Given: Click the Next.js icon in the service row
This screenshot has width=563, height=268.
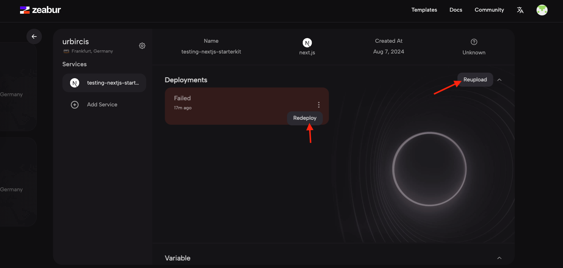Looking at the screenshot, I should 75,83.
